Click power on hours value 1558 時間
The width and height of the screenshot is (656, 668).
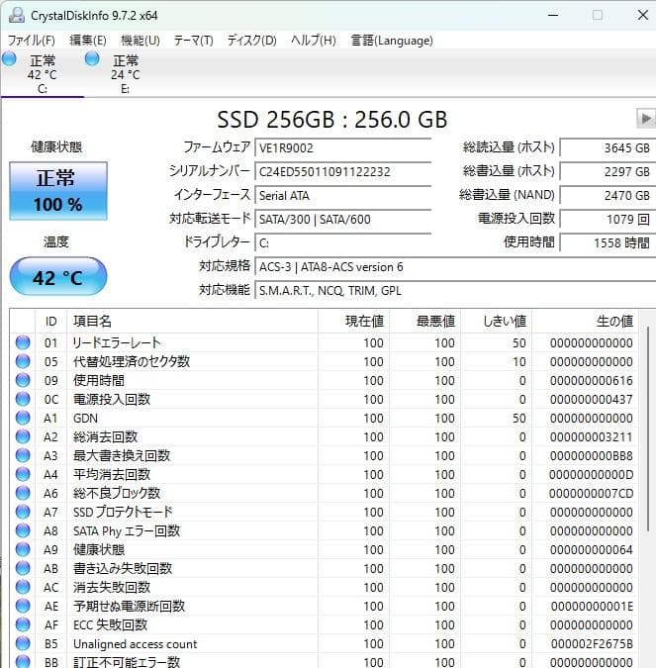[x=608, y=243]
